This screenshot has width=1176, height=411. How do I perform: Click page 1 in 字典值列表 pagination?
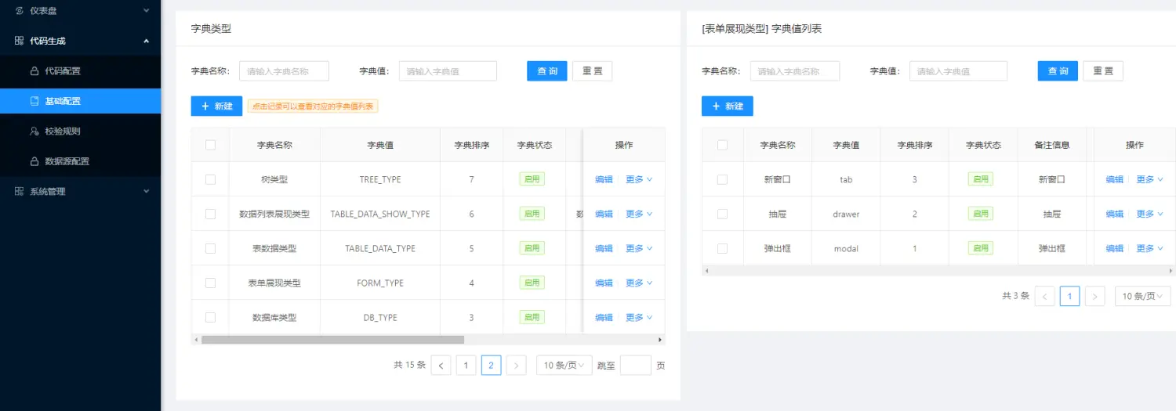[x=1070, y=296]
